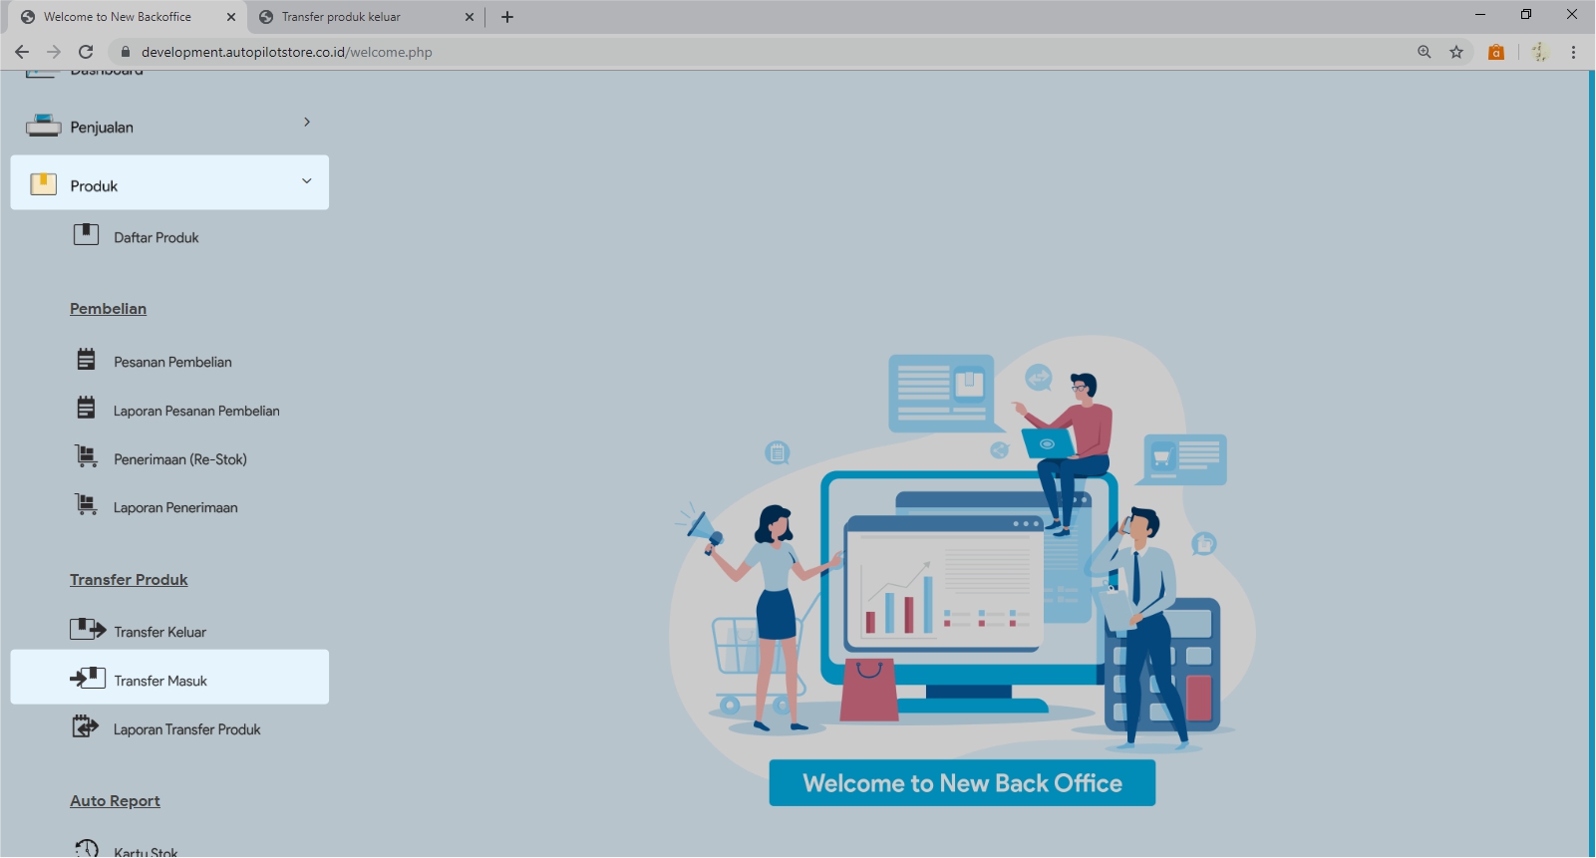Screen dimensions: 1596x858
Task: Open Transfer Masuk menu item
Action: [x=160, y=681]
